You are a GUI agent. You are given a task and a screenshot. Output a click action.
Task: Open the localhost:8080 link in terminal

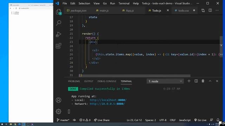[x=108, y=100]
